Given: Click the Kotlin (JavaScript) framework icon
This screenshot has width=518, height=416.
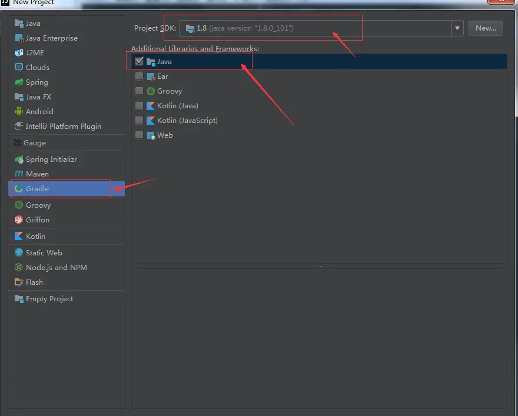Looking at the screenshot, I should pyautogui.click(x=151, y=121).
